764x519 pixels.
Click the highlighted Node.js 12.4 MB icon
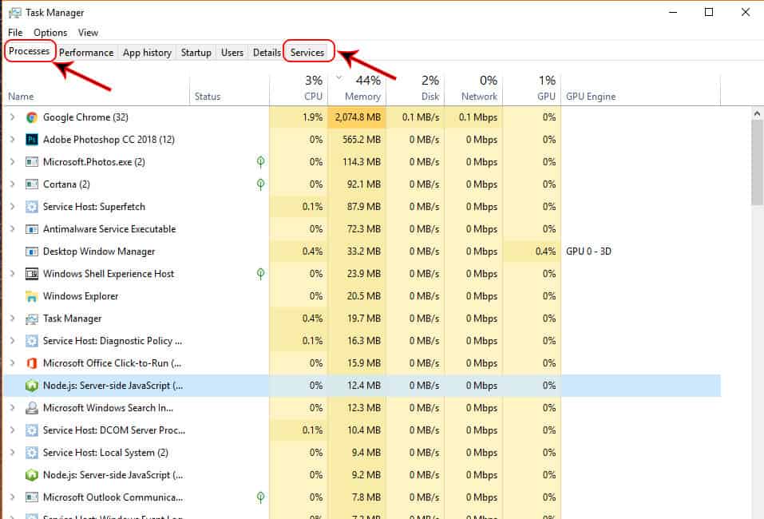click(x=32, y=386)
